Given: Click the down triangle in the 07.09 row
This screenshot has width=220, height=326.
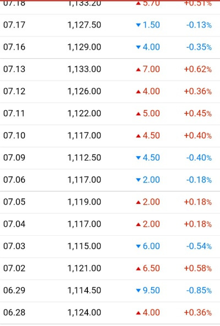Looking at the screenshot, I should pyautogui.click(x=138, y=158).
